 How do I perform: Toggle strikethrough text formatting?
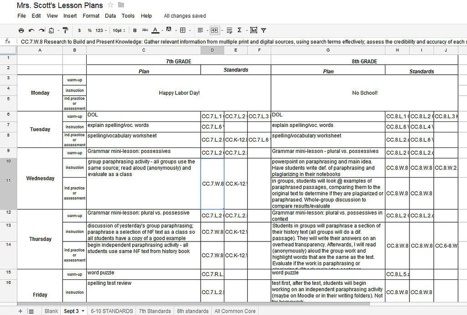(145, 31)
